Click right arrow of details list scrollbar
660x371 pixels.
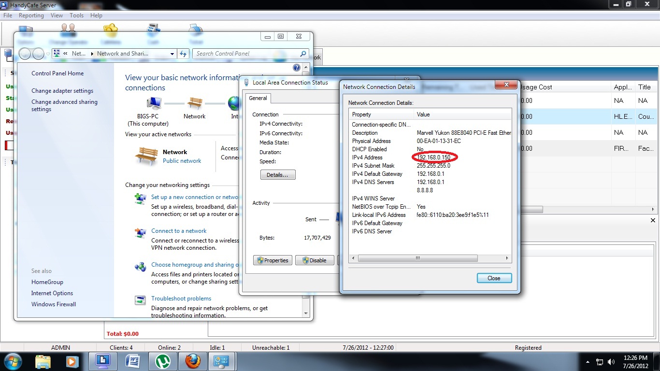tap(507, 258)
